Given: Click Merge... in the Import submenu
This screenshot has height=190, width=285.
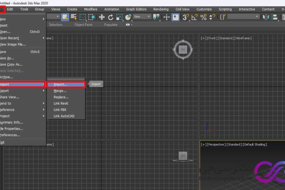Looking at the screenshot, I should (x=66, y=91).
